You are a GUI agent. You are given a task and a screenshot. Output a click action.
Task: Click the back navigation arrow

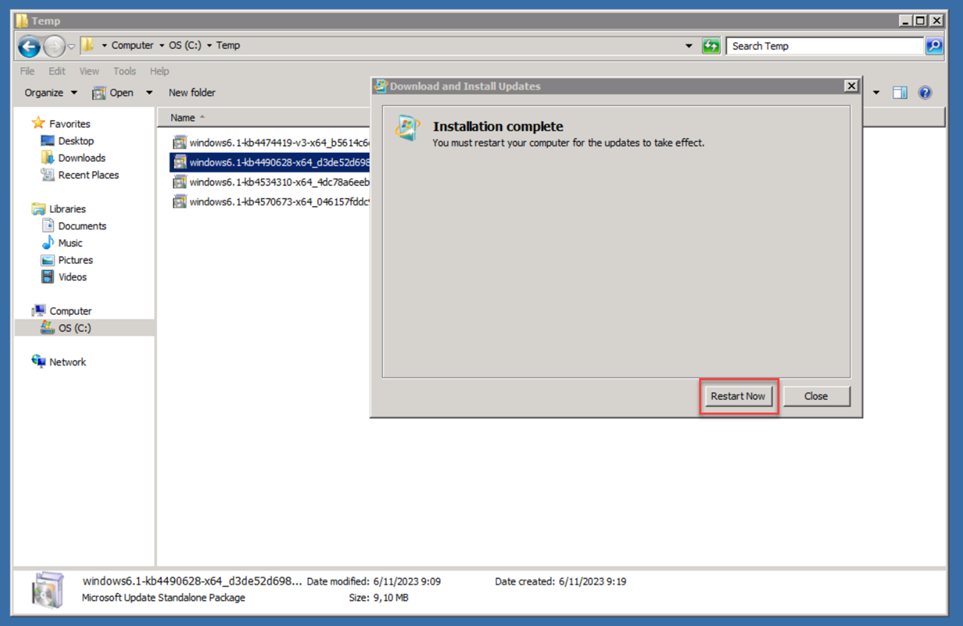pyautogui.click(x=28, y=46)
